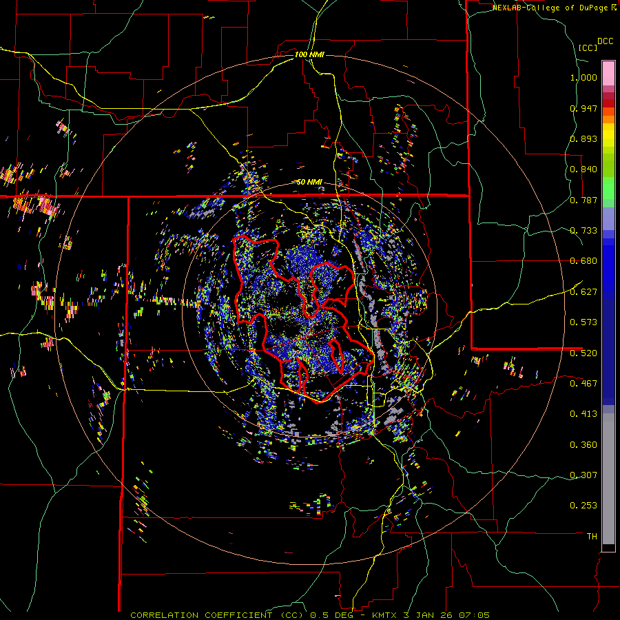Image resolution: width=620 pixels, height=620 pixels.
Task: Click the 0.307 scale value
Action: point(583,475)
